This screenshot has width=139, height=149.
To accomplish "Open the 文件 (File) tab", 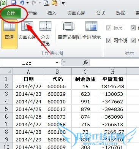I will (x=11, y=13).
